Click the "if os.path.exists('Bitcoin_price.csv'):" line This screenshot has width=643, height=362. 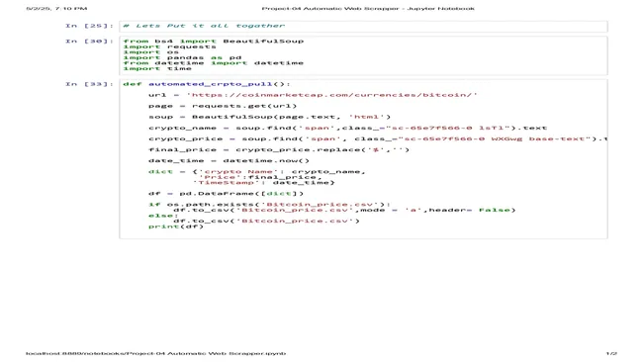click(x=269, y=204)
